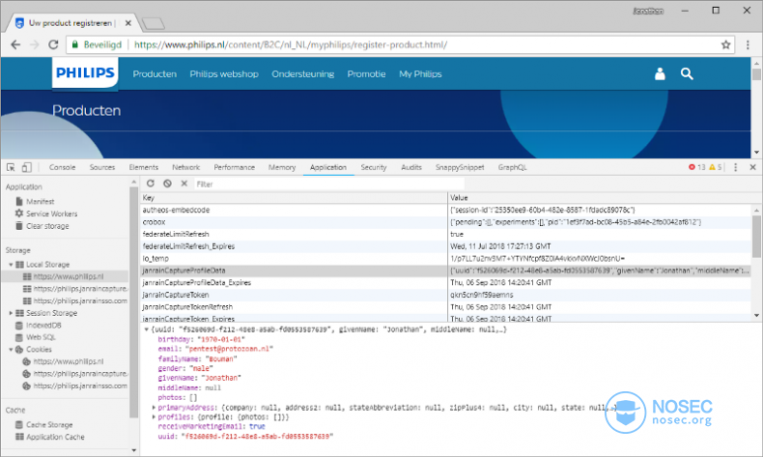Image resolution: width=763 pixels, height=457 pixels.
Task: Open the GraphQL tab
Action: (x=512, y=167)
